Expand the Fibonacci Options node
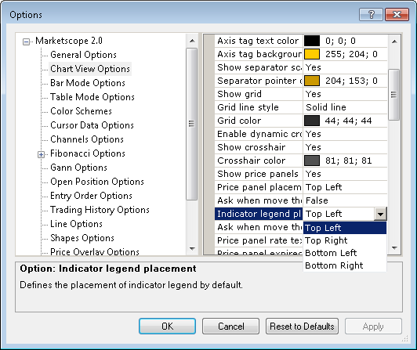The width and height of the screenshot is (417, 350). click(41, 154)
